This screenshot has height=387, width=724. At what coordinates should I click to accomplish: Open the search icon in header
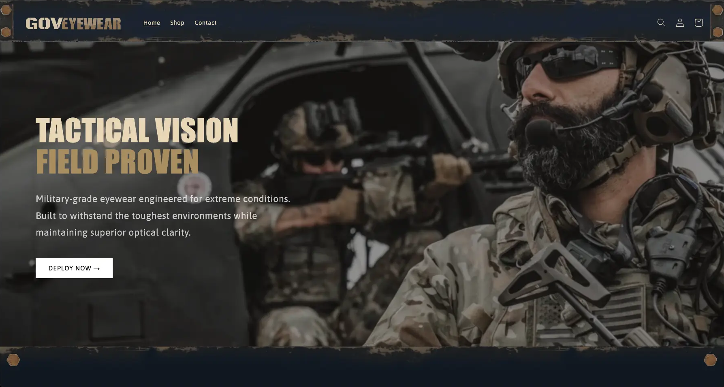pos(661,23)
